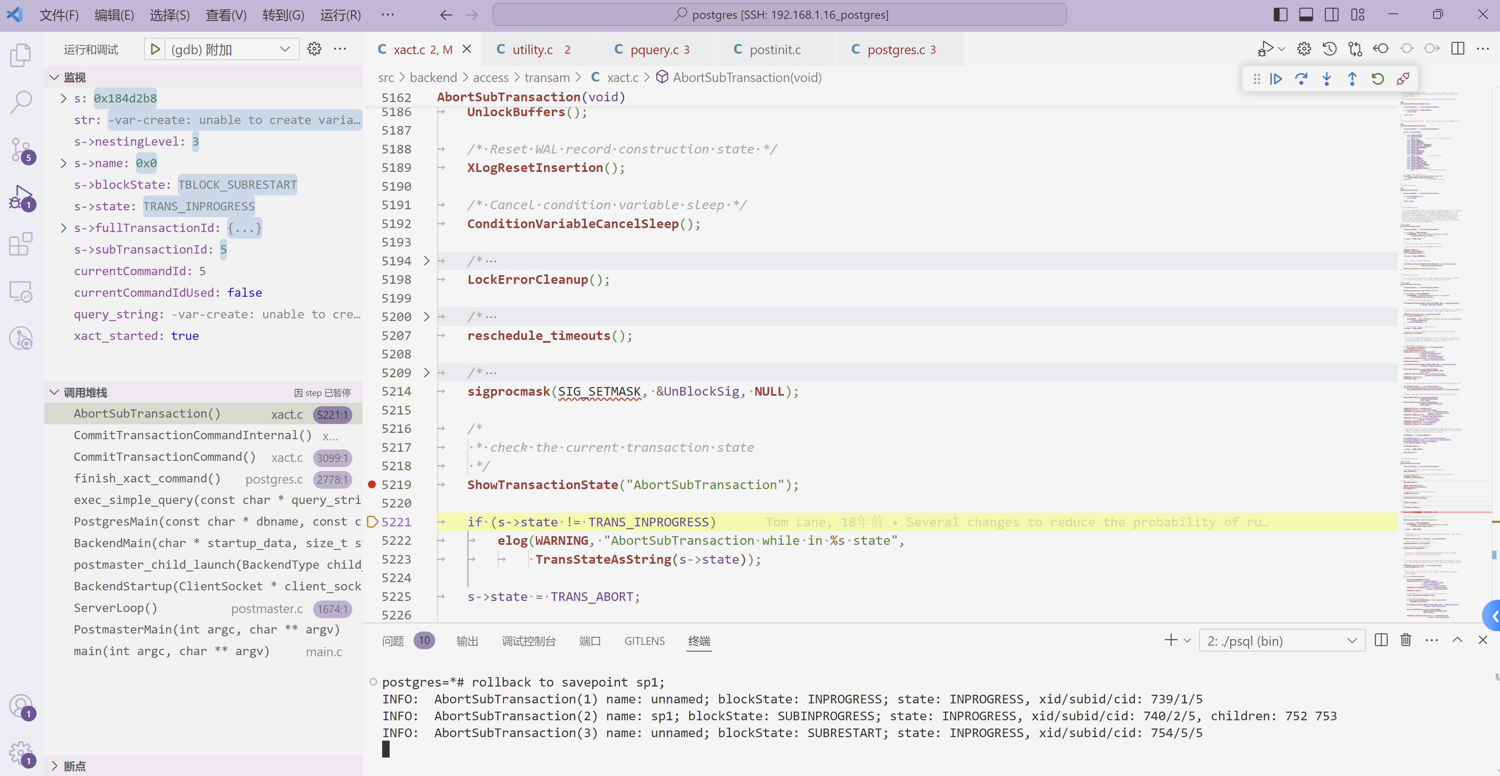The height and width of the screenshot is (776, 1500).
Task: Select the CommitTransactionCommand() stack frame
Action: pyautogui.click(x=204, y=457)
